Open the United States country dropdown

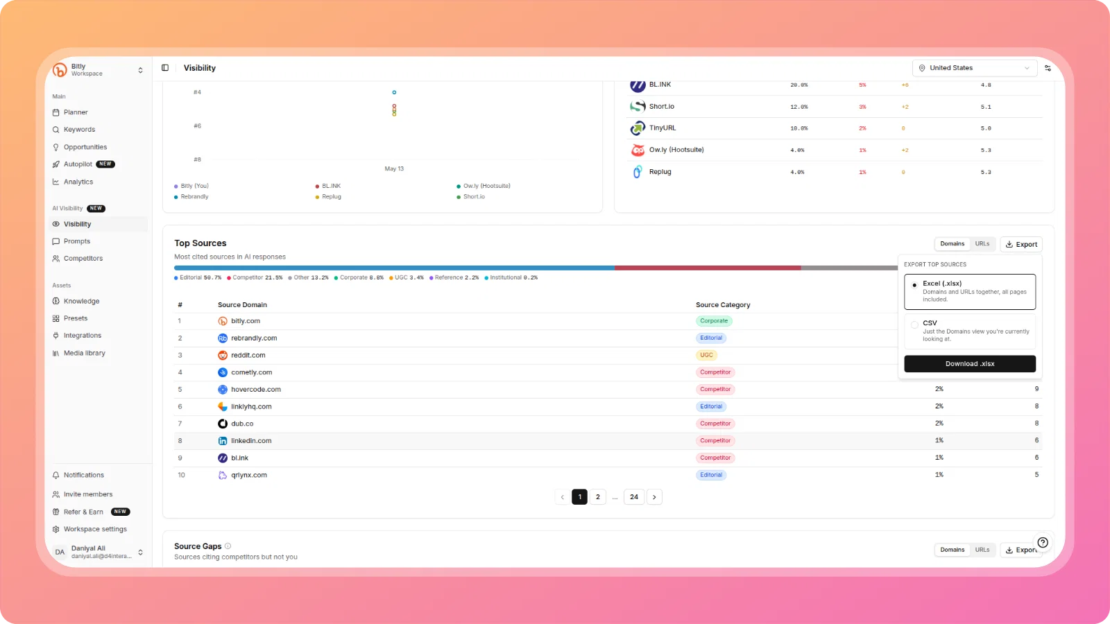coord(975,68)
